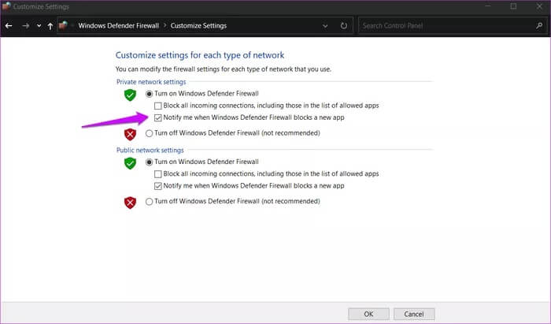
Task: Check Block all incoming connections under Private
Action: tap(158, 106)
